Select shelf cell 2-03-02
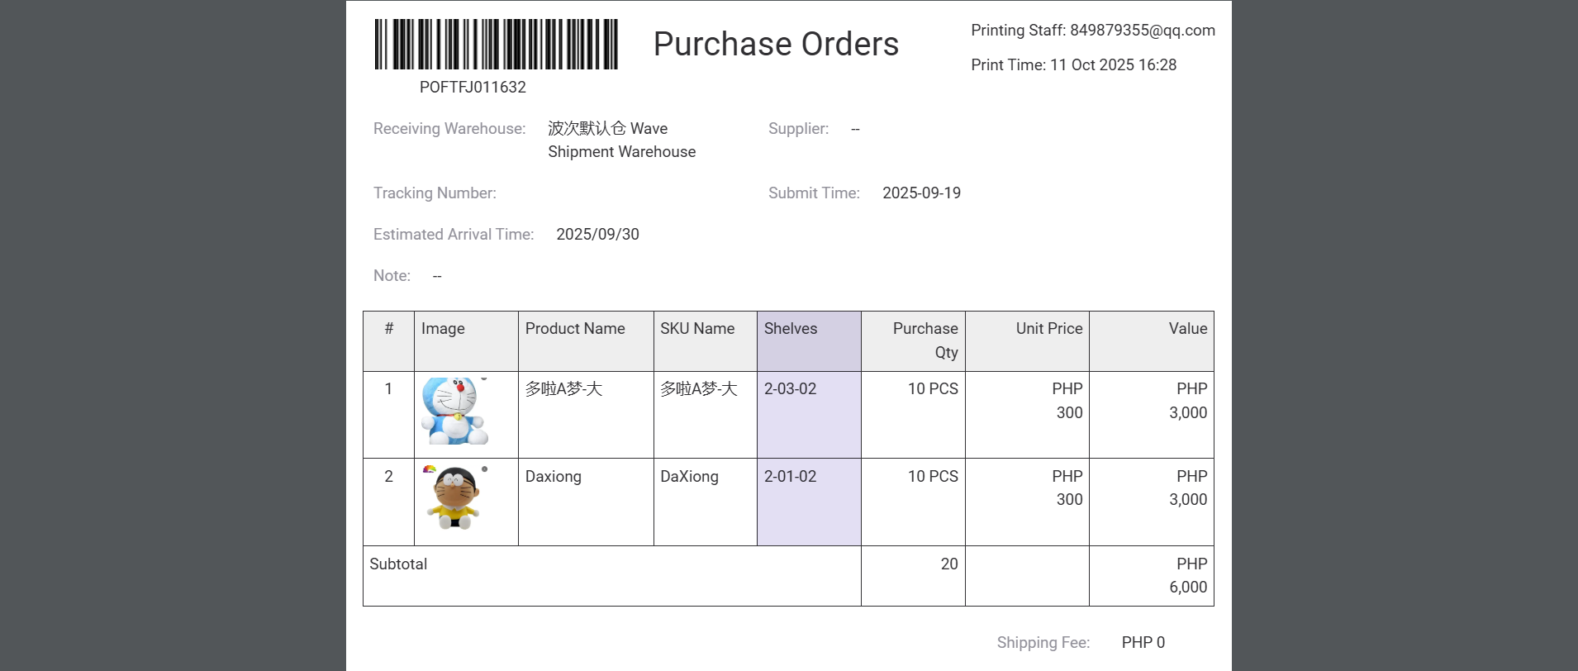1578x671 pixels. [x=790, y=389]
